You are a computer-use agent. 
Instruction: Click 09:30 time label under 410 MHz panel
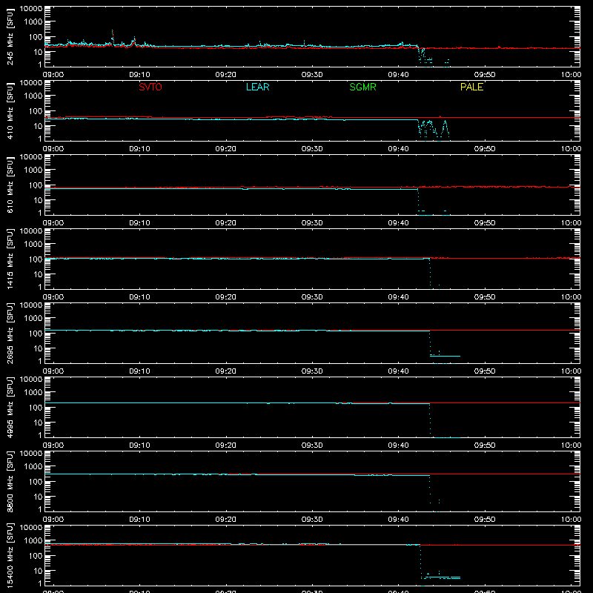click(312, 149)
